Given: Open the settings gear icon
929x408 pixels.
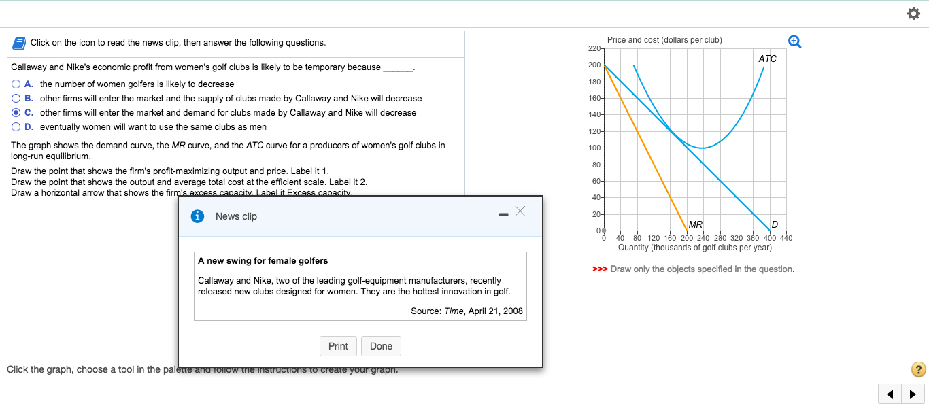Looking at the screenshot, I should point(915,14).
